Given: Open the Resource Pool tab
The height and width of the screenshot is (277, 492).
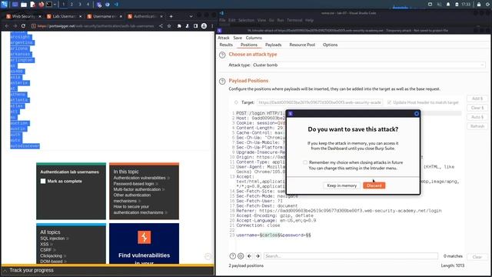Looking at the screenshot, I should click(x=302, y=45).
